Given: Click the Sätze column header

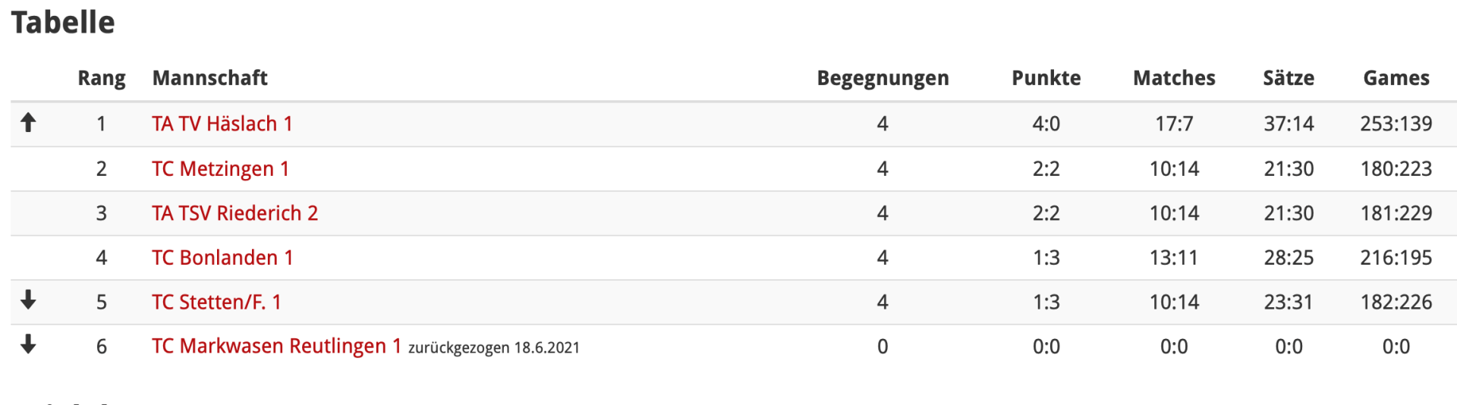Looking at the screenshot, I should 1289,78.
